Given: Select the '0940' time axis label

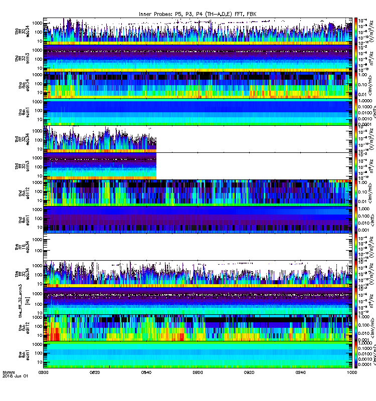Looking at the screenshot, I should [300, 372].
